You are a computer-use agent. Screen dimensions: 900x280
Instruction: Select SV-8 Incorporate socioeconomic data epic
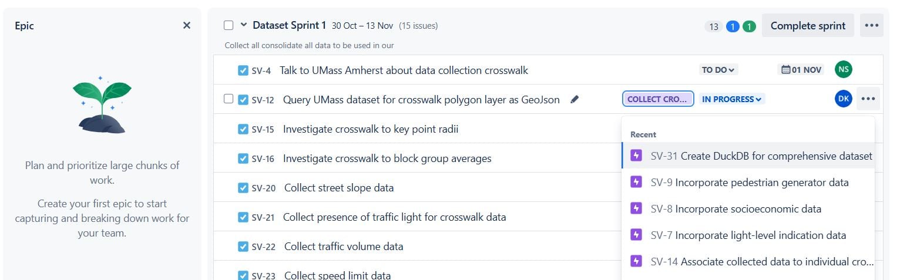click(748, 209)
